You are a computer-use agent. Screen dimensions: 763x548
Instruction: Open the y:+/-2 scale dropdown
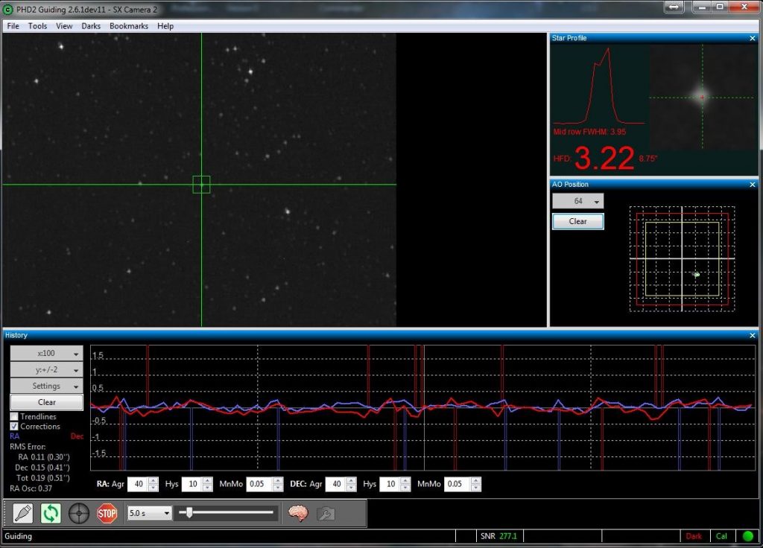(x=46, y=369)
